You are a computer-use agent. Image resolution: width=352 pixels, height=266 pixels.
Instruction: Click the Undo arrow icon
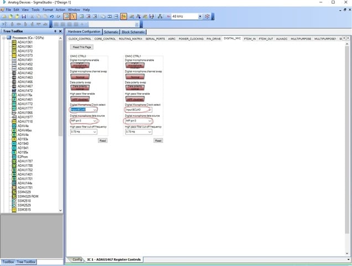click(x=52, y=17)
